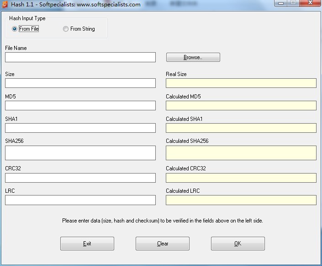Focus the File Name input field
This screenshot has width=322, height=266.
point(80,57)
